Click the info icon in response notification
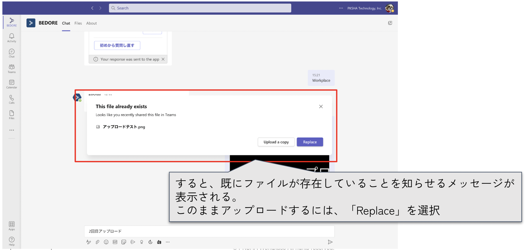The height and width of the screenshot is (250, 527). [x=96, y=59]
